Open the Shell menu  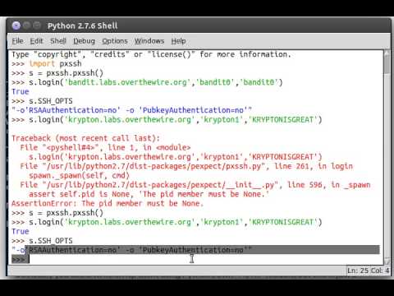pos(58,41)
